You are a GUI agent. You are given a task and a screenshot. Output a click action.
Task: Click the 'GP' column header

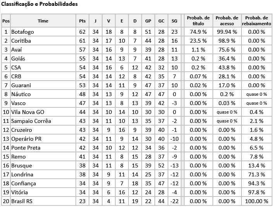pyautogui.click(x=148, y=21)
